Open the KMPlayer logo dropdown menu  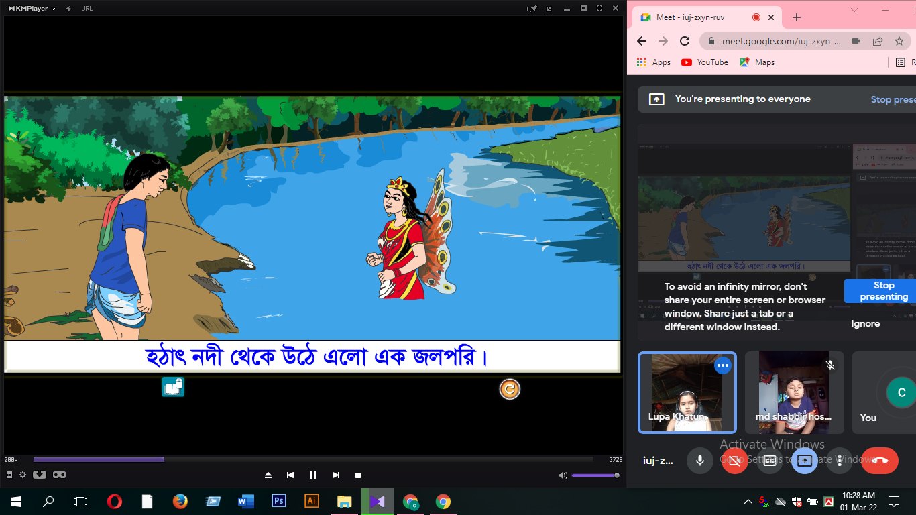point(32,9)
